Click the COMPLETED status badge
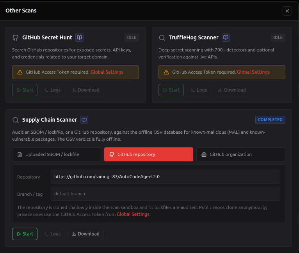The height and width of the screenshot is (253, 299). pyautogui.click(x=270, y=120)
